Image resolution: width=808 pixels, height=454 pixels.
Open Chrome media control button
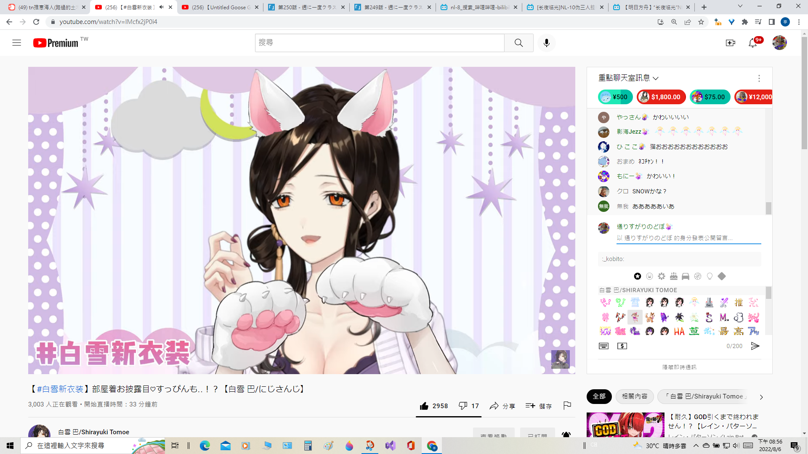tap(758, 22)
